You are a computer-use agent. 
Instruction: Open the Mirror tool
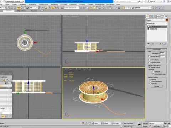[x=81, y=7]
